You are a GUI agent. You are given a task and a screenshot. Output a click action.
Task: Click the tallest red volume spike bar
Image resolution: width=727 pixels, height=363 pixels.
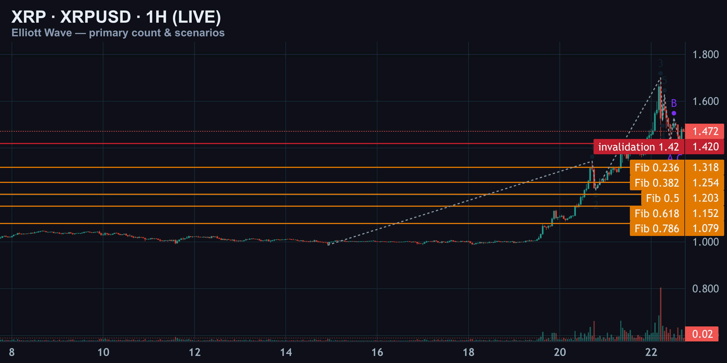pyautogui.click(x=661, y=314)
